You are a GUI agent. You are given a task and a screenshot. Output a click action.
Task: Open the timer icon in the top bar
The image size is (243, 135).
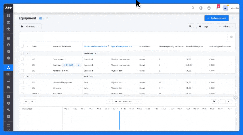pos(201,8)
